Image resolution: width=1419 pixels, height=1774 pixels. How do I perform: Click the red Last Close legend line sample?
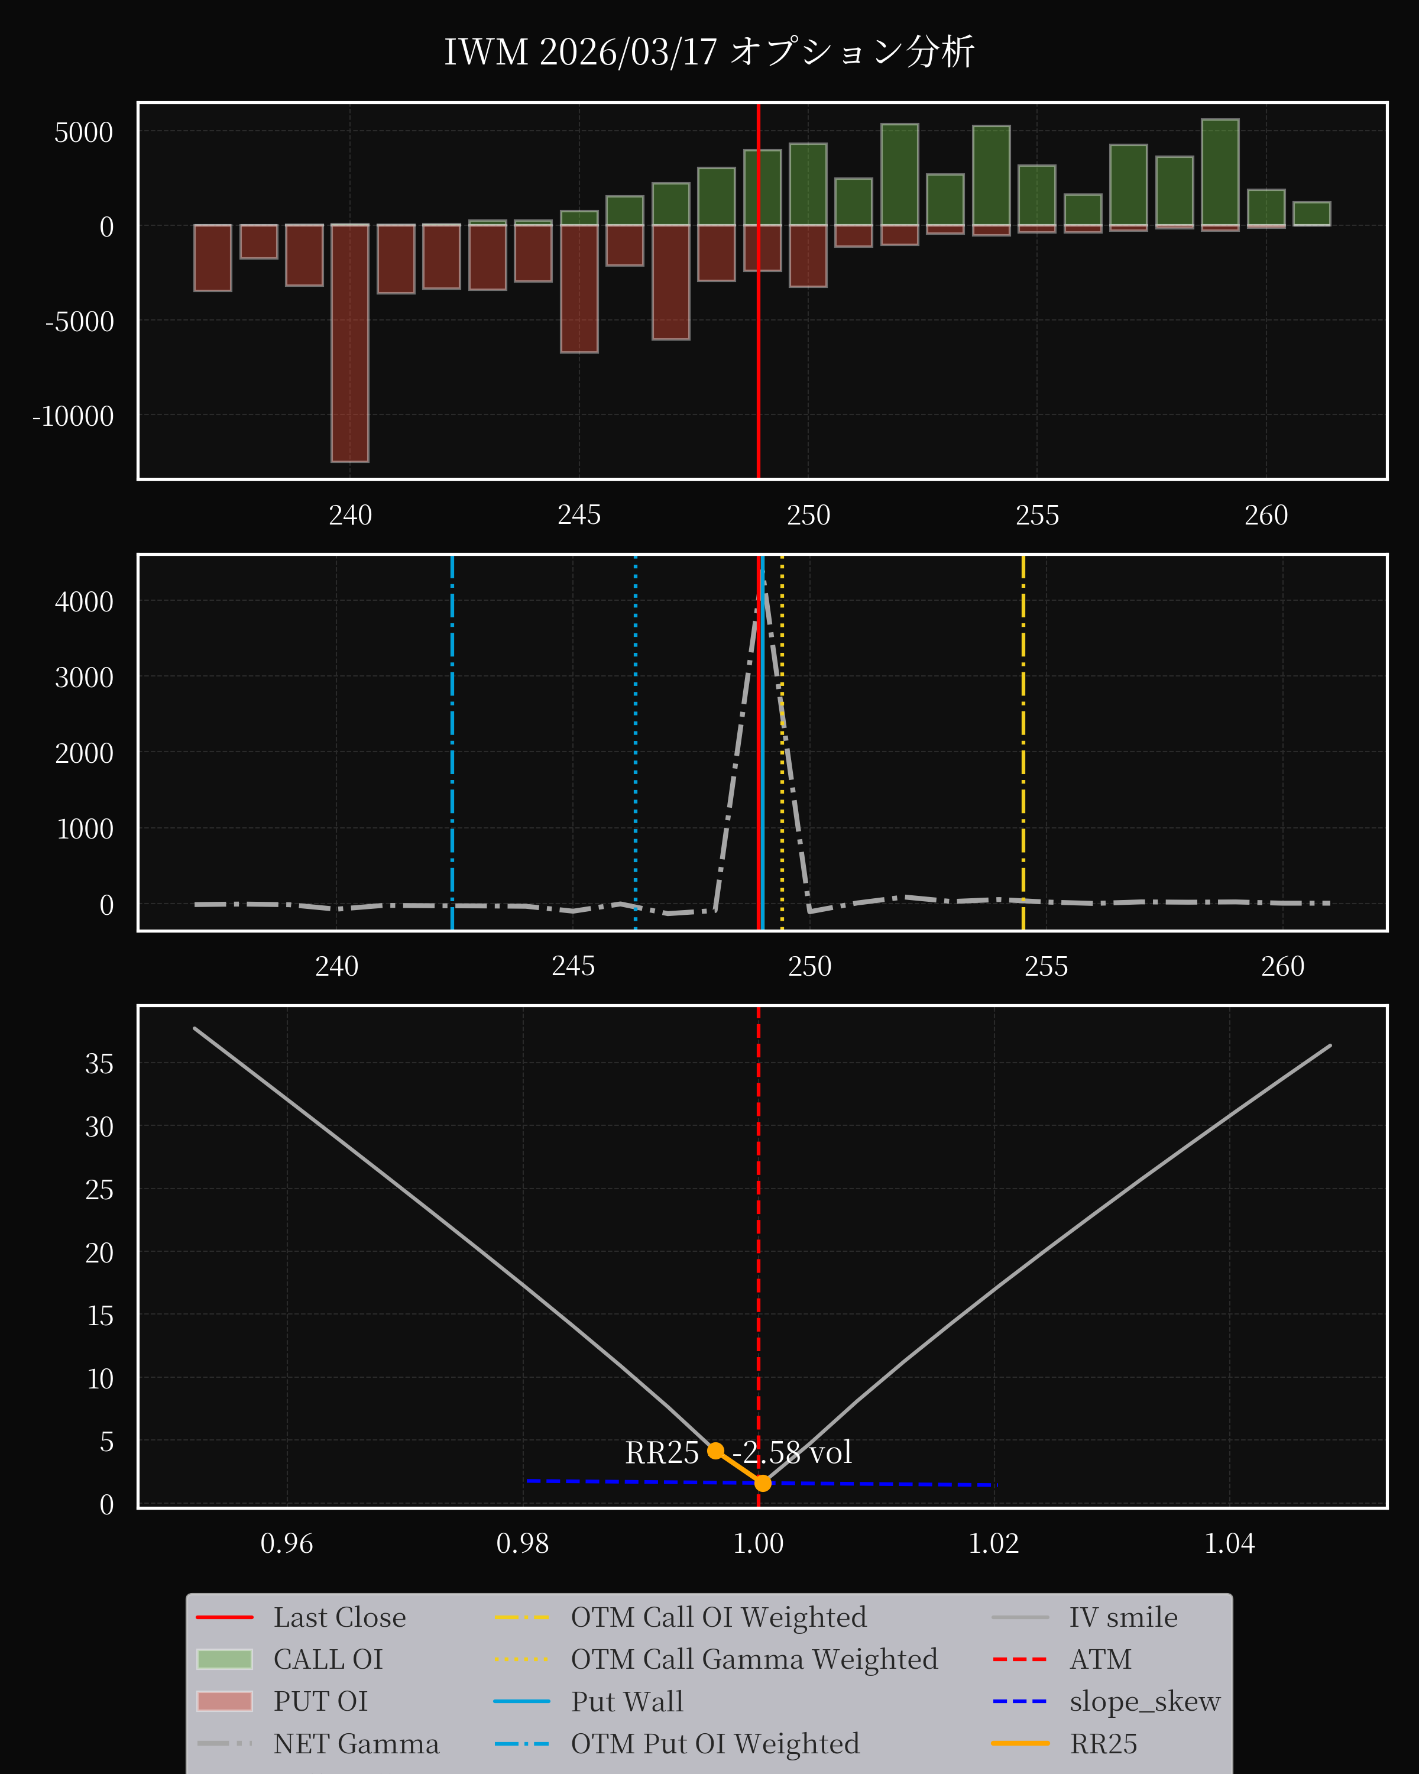(225, 1617)
